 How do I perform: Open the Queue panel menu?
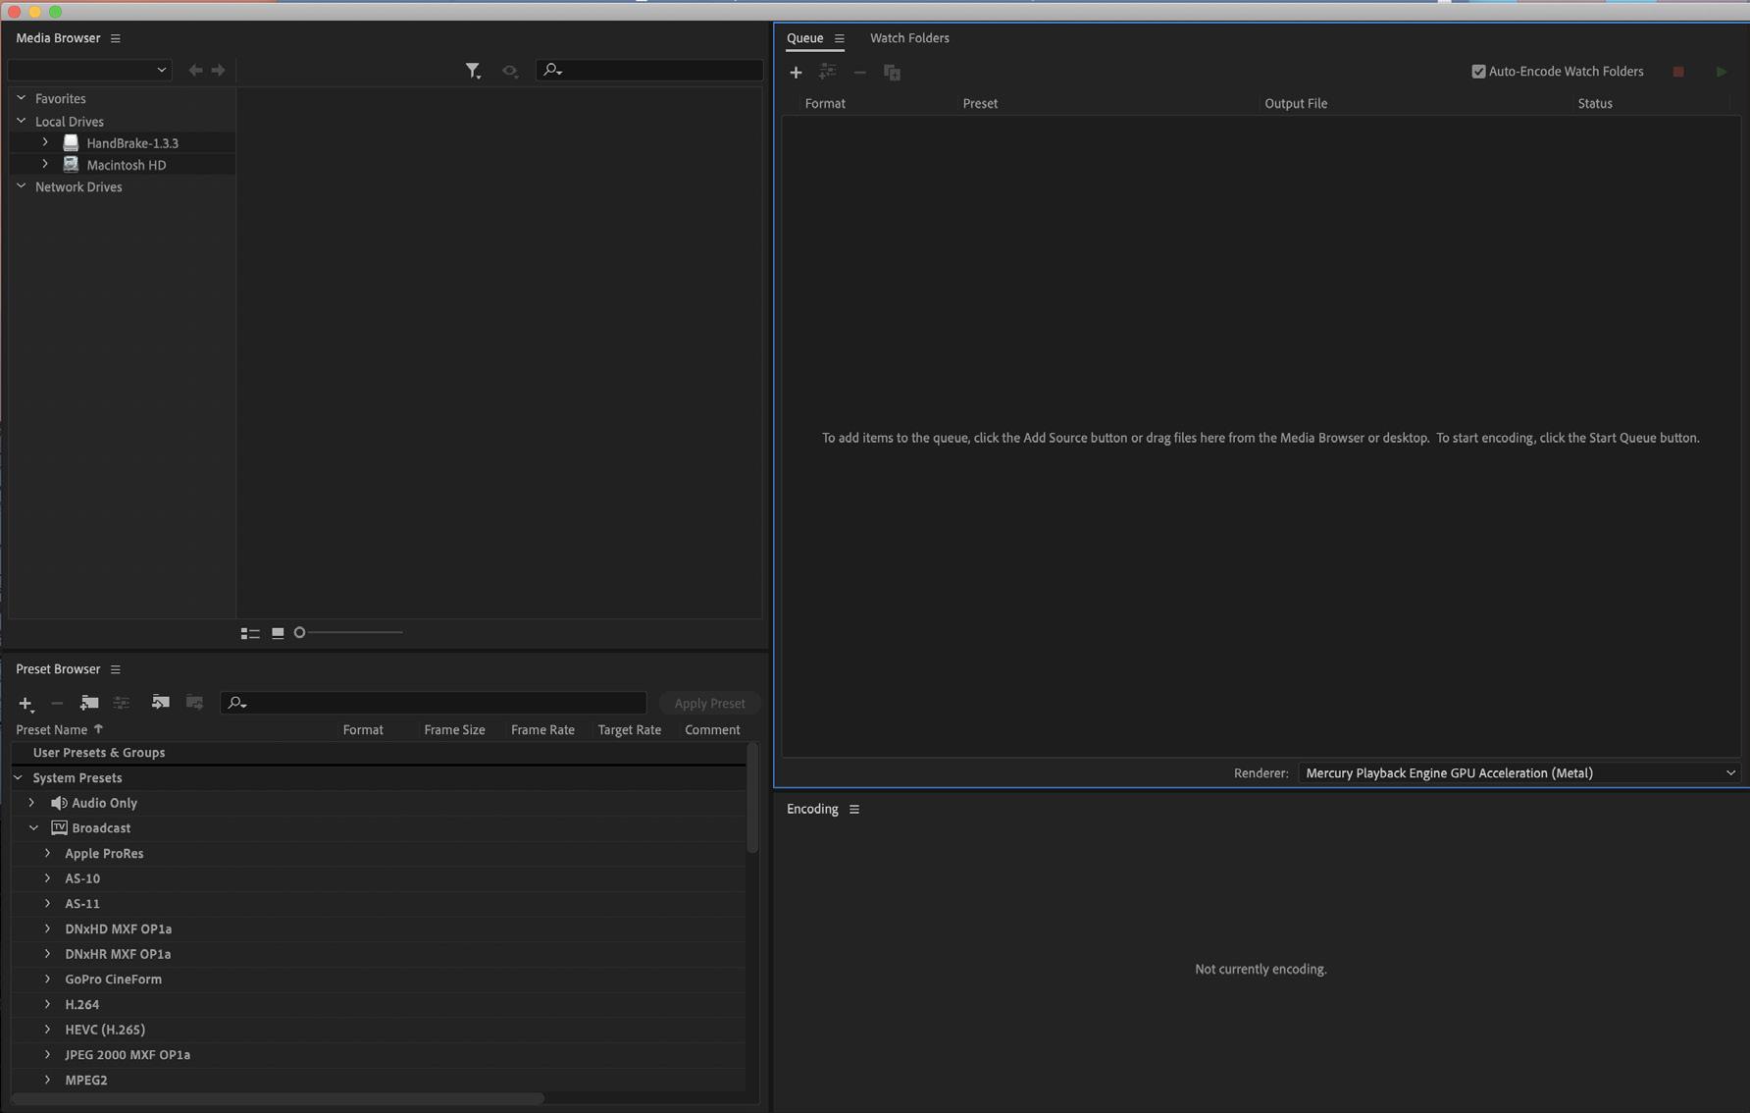840,38
